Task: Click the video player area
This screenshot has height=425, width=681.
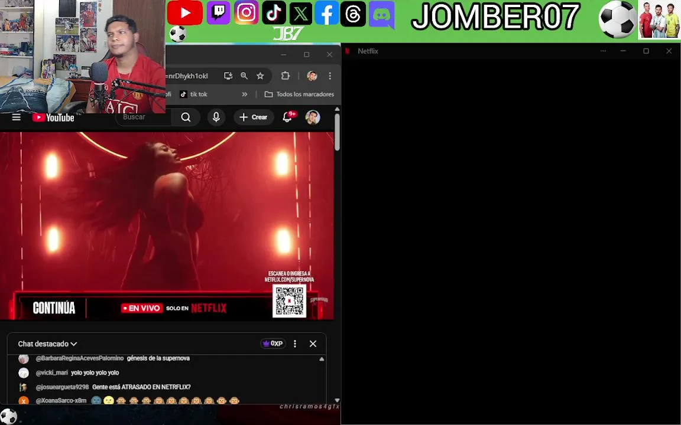Action: [x=167, y=226]
